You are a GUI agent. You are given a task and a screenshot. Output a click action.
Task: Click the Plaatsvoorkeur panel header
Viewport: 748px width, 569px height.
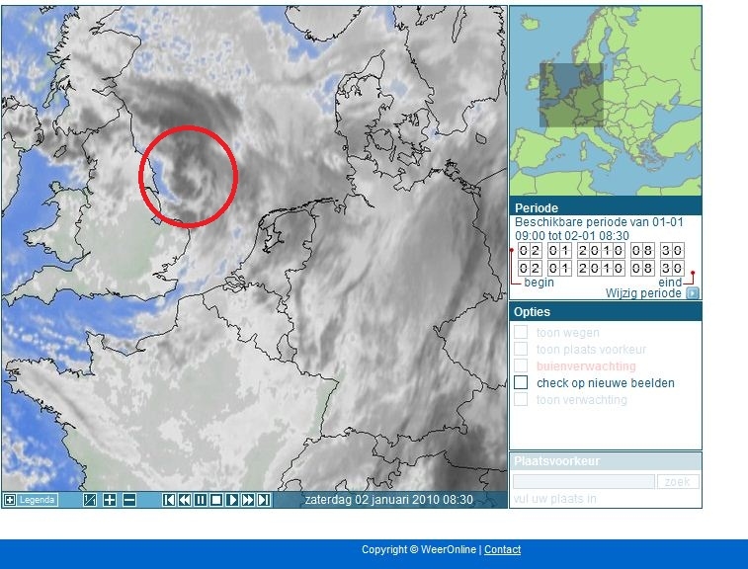click(606, 461)
